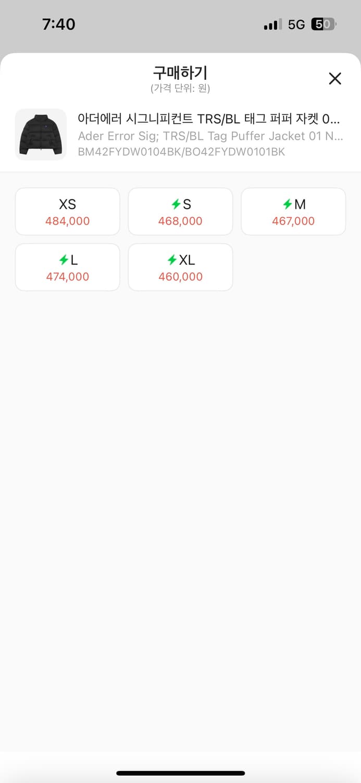Click the lightning bolt icon beside XL
The image size is (361, 783).
pyautogui.click(x=172, y=260)
